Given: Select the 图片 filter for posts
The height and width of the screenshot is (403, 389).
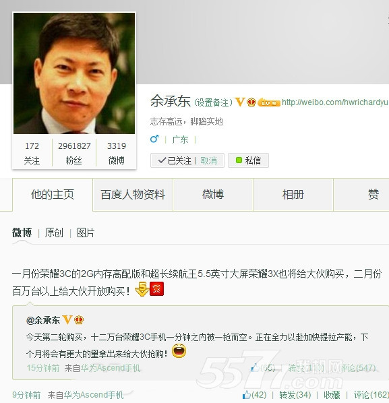Looking at the screenshot, I should tap(86, 233).
